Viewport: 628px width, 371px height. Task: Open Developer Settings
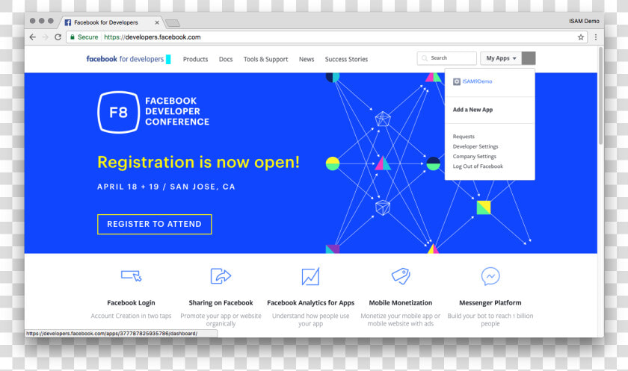(475, 146)
